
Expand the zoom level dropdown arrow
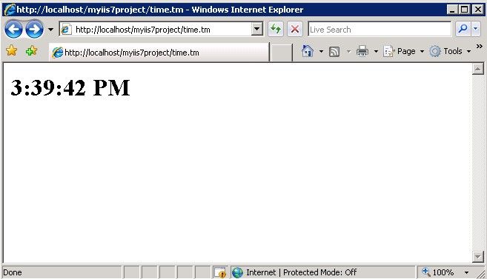pyautogui.click(x=466, y=273)
